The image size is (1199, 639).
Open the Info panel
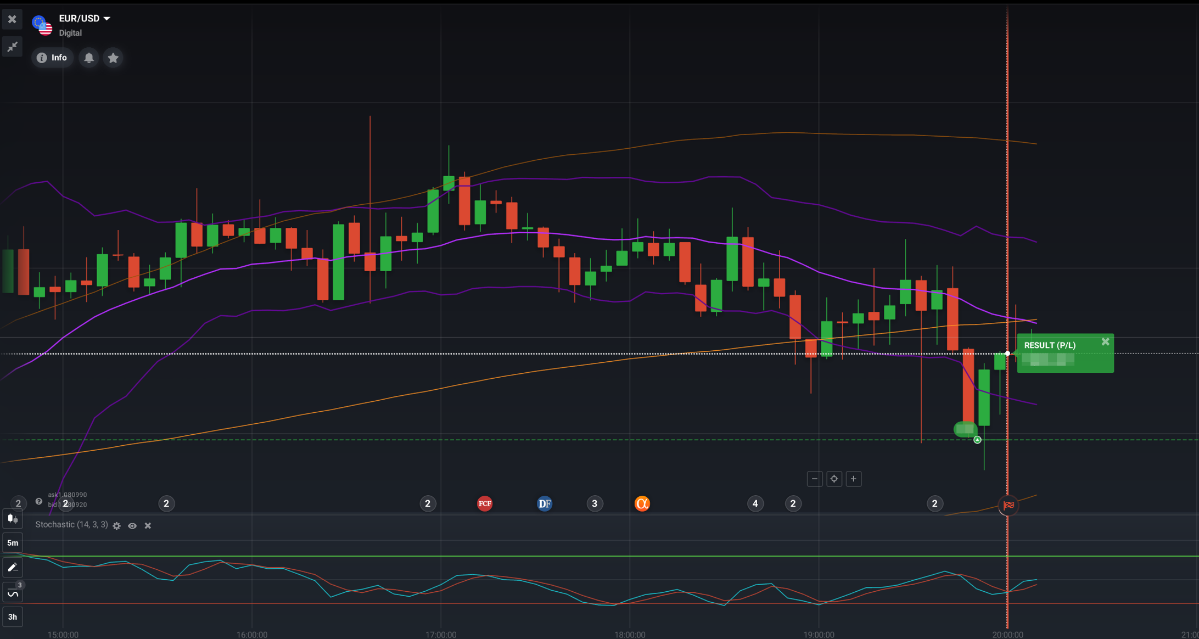[x=52, y=58]
